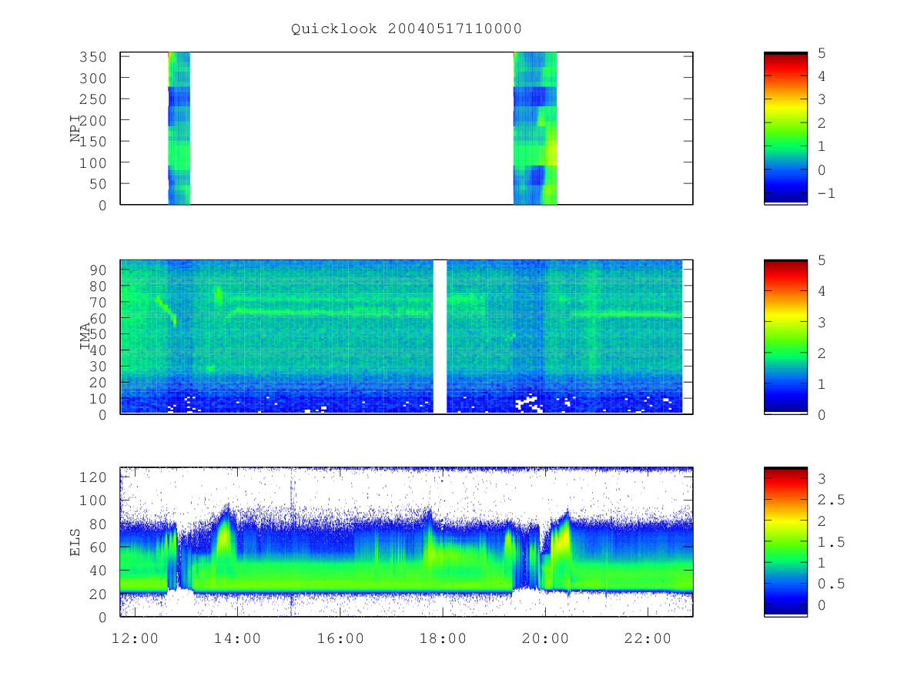This screenshot has height=693, width=924.
Task: Click the ELS electron peak near 14:00
Action: (x=224, y=539)
